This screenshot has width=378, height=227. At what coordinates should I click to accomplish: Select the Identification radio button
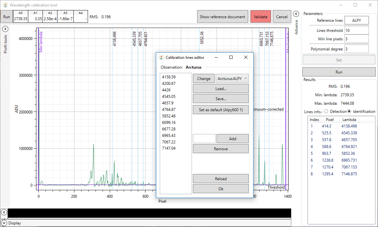click(349, 112)
